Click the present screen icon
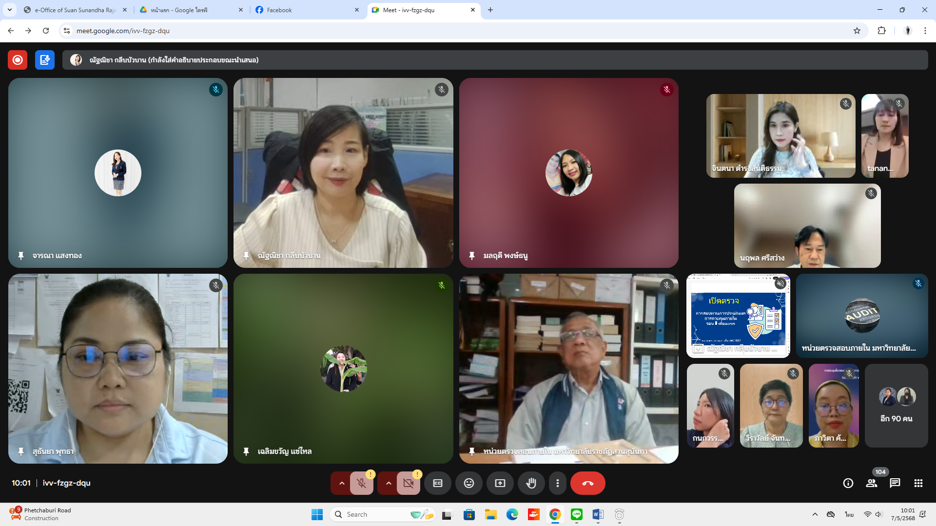The image size is (936, 526). pyautogui.click(x=500, y=483)
